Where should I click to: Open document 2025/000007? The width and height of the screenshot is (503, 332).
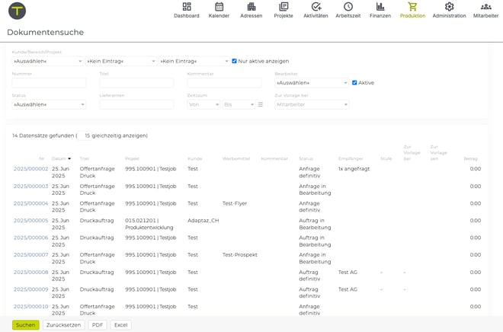click(x=30, y=255)
